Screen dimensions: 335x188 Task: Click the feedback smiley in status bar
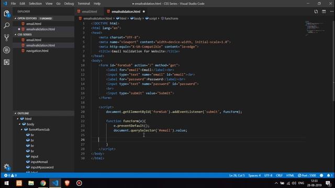(321, 175)
